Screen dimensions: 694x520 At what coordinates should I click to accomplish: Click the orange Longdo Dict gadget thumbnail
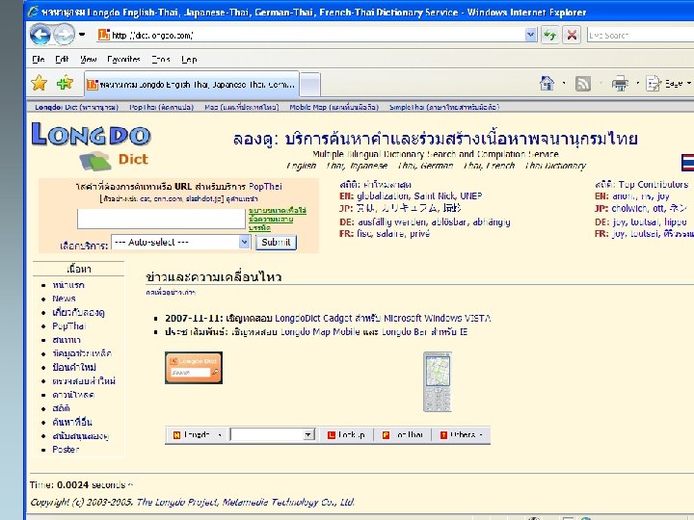(x=194, y=368)
